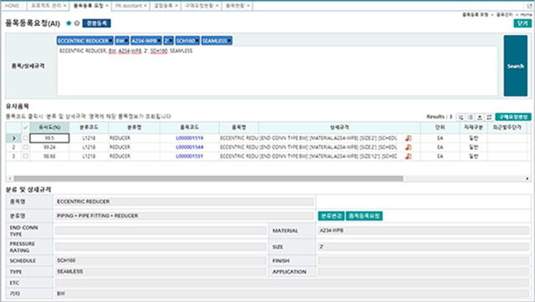The width and height of the screenshot is (535, 302).
Task: Click the MATERIAL field showing A234-WPB
Action: pyautogui.click(x=424, y=230)
